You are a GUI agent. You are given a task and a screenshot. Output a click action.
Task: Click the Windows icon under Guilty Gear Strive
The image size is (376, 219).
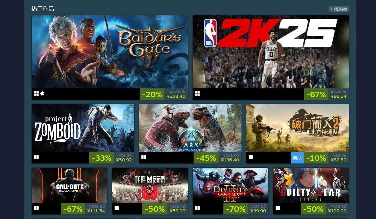[278, 208]
